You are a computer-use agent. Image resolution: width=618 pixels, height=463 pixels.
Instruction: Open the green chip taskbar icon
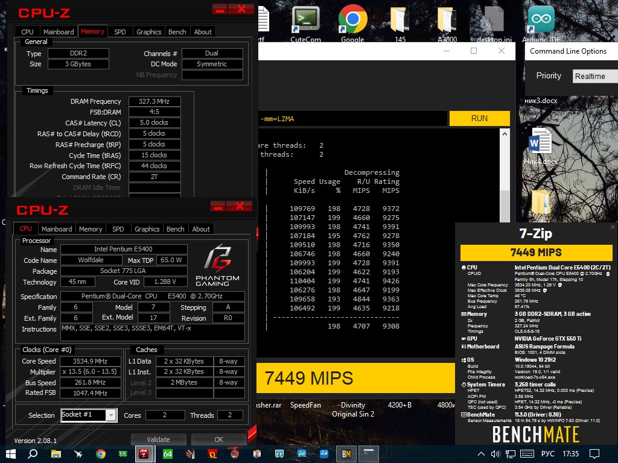point(123,454)
